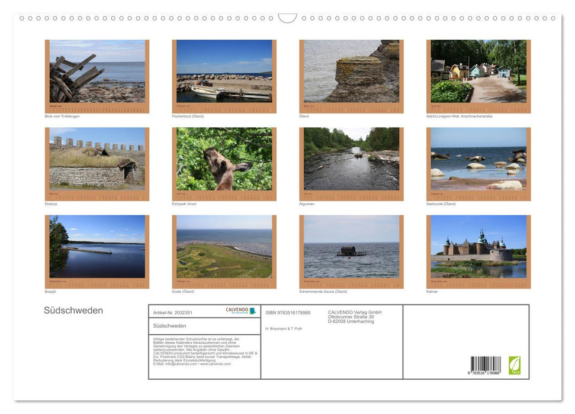Click the Artikel-Nr. 2032351 label
This screenshot has width=575, height=414.
172,312
